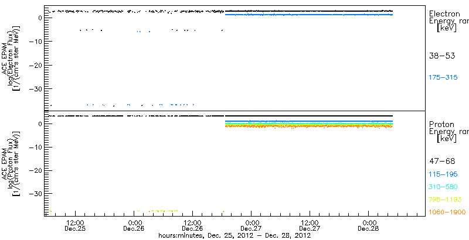Viewport: 469px width, 240px height.
Task: Click the 12:00 Dec.26 axis tick label
Action: (x=193, y=226)
